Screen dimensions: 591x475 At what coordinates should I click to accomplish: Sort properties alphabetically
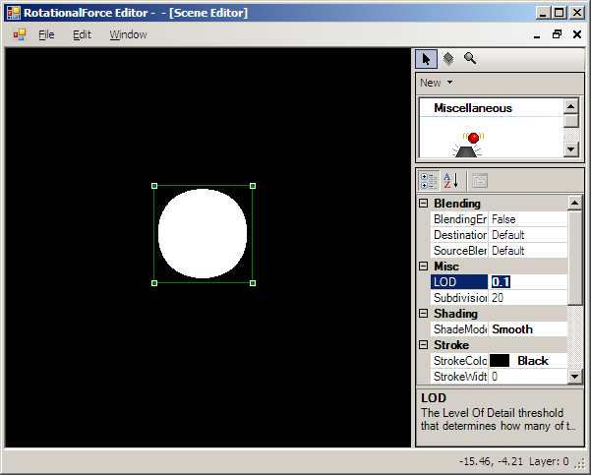(451, 180)
